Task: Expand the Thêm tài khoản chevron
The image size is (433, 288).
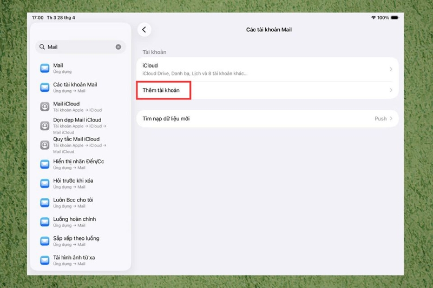Action: 391,90
